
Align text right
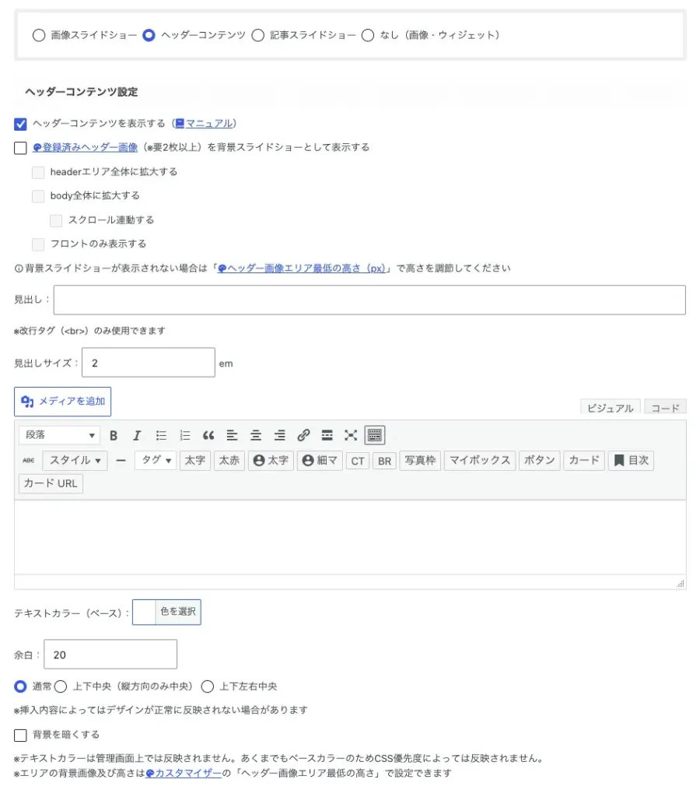[279, 435]
